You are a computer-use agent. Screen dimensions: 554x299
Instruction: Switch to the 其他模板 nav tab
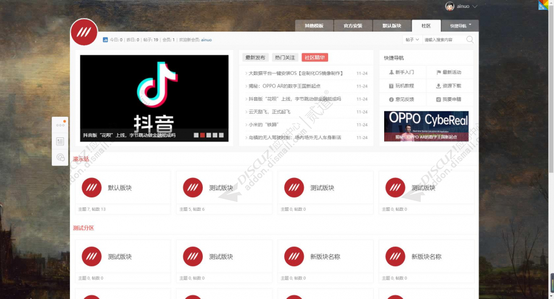pyautogui.click(x=314, y=26)
